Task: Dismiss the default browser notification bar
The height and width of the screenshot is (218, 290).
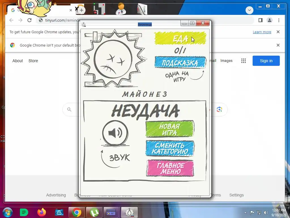Action: pos(278,45)
